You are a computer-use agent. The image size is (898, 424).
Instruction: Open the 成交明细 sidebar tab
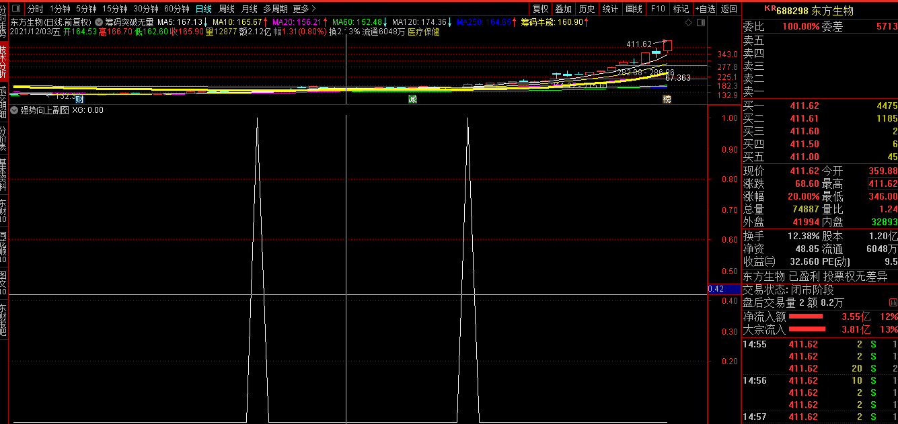3,102
